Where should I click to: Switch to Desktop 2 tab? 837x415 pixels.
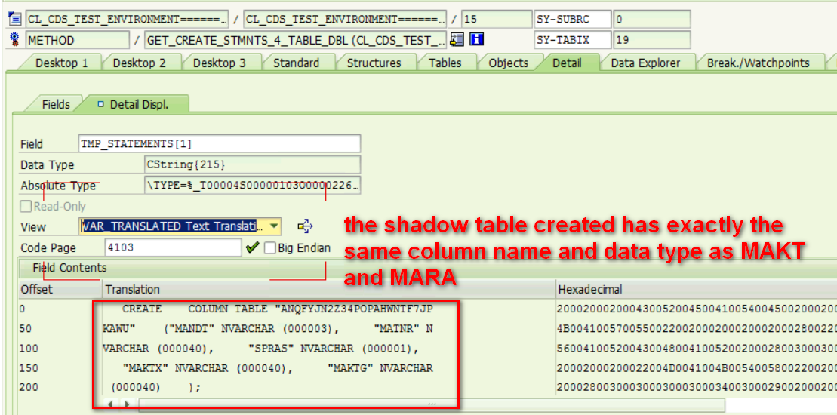click(140, 63)
